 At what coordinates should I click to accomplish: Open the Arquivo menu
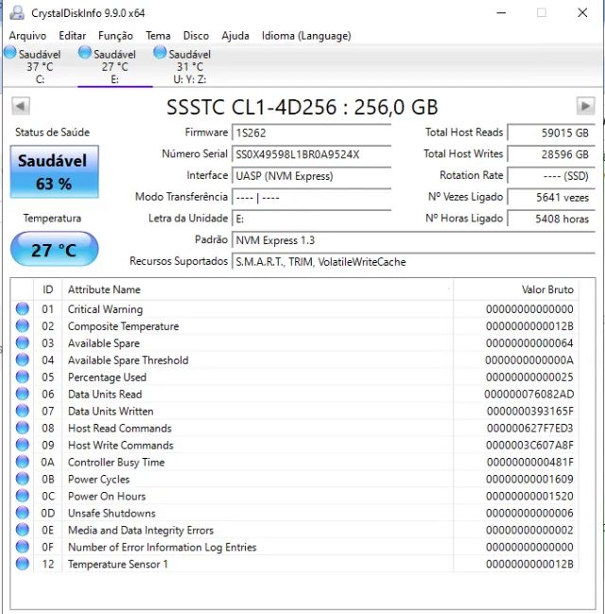27,36
